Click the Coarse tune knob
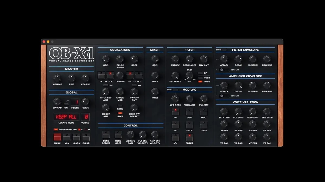Screen dimensions: 325x182 pyautogui.click(x=85, y=78)
